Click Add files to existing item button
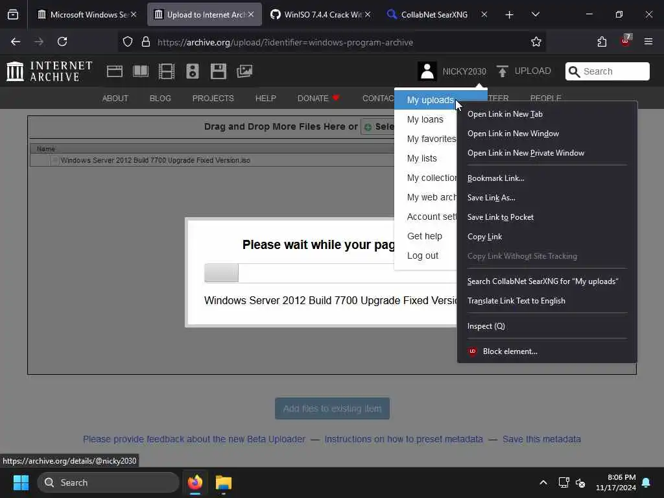The height and width of the screenshot is (498, 664). click(333, 409)
